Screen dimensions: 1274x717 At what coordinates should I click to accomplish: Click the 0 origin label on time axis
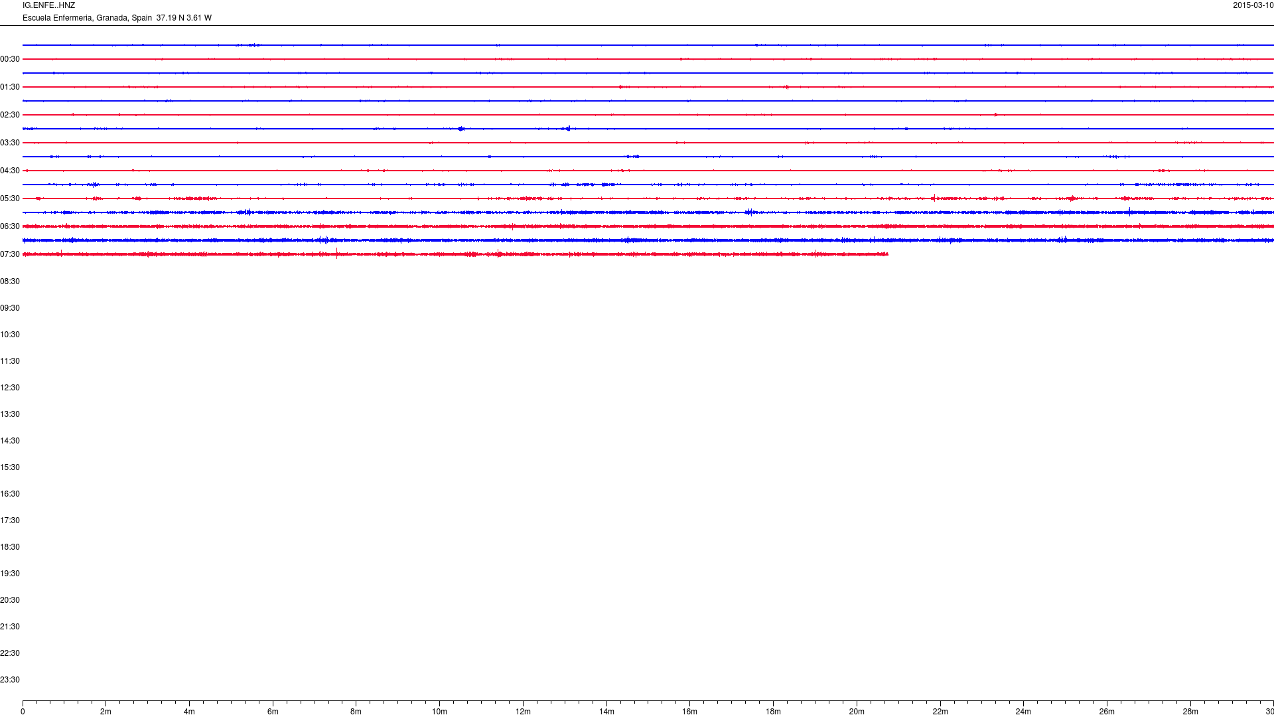tap(23, 712)
